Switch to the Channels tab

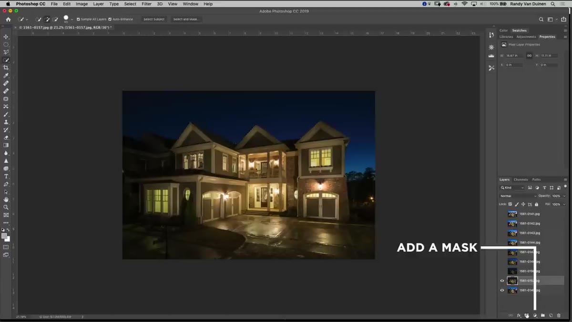(521, 180)
